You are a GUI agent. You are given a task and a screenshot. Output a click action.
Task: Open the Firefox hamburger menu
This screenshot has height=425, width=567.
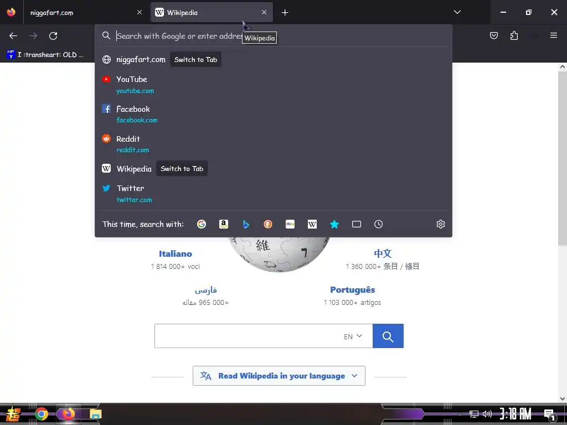[x=553, y=35]
